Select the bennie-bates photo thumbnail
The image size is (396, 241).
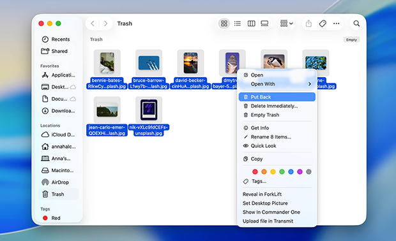tap(107, 62)
